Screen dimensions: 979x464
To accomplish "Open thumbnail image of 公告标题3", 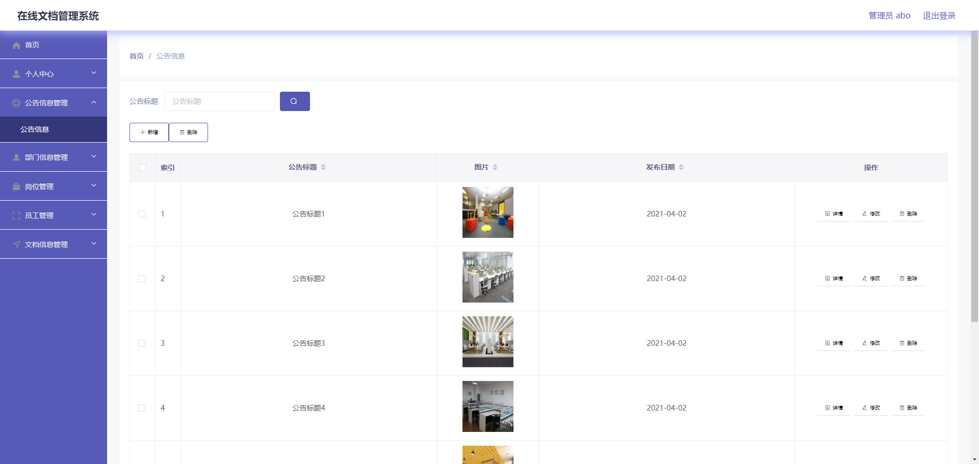I will coord(488,342).
